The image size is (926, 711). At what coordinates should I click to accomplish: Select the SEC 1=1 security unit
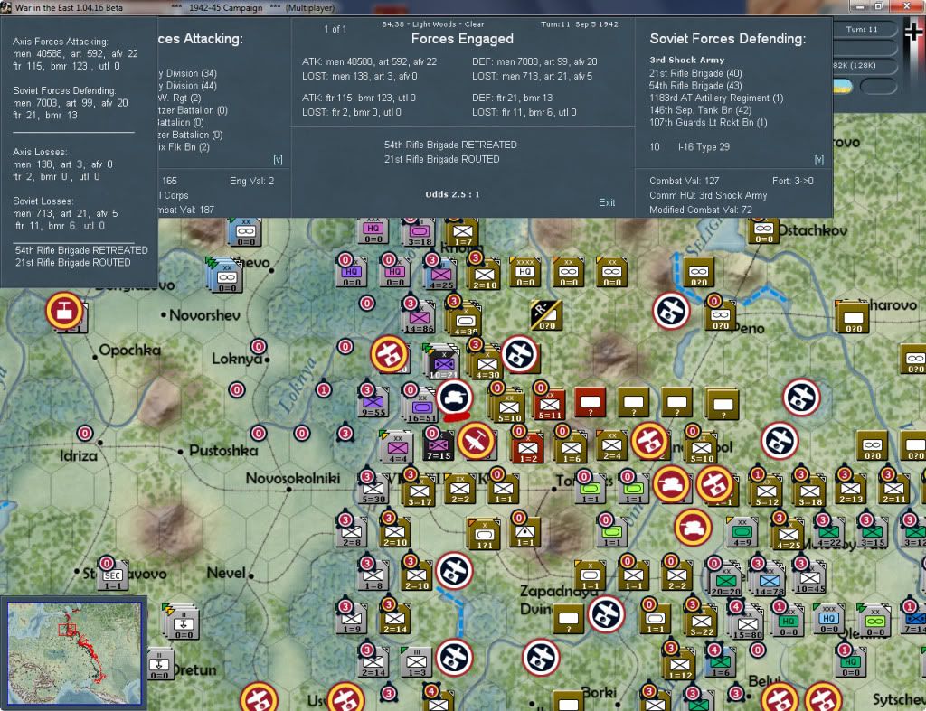tap(112, 575)
